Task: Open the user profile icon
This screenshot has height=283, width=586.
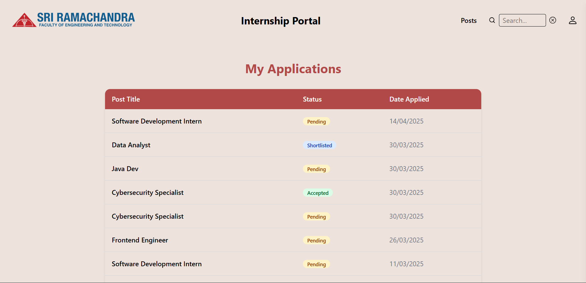Action: point(573,20)
